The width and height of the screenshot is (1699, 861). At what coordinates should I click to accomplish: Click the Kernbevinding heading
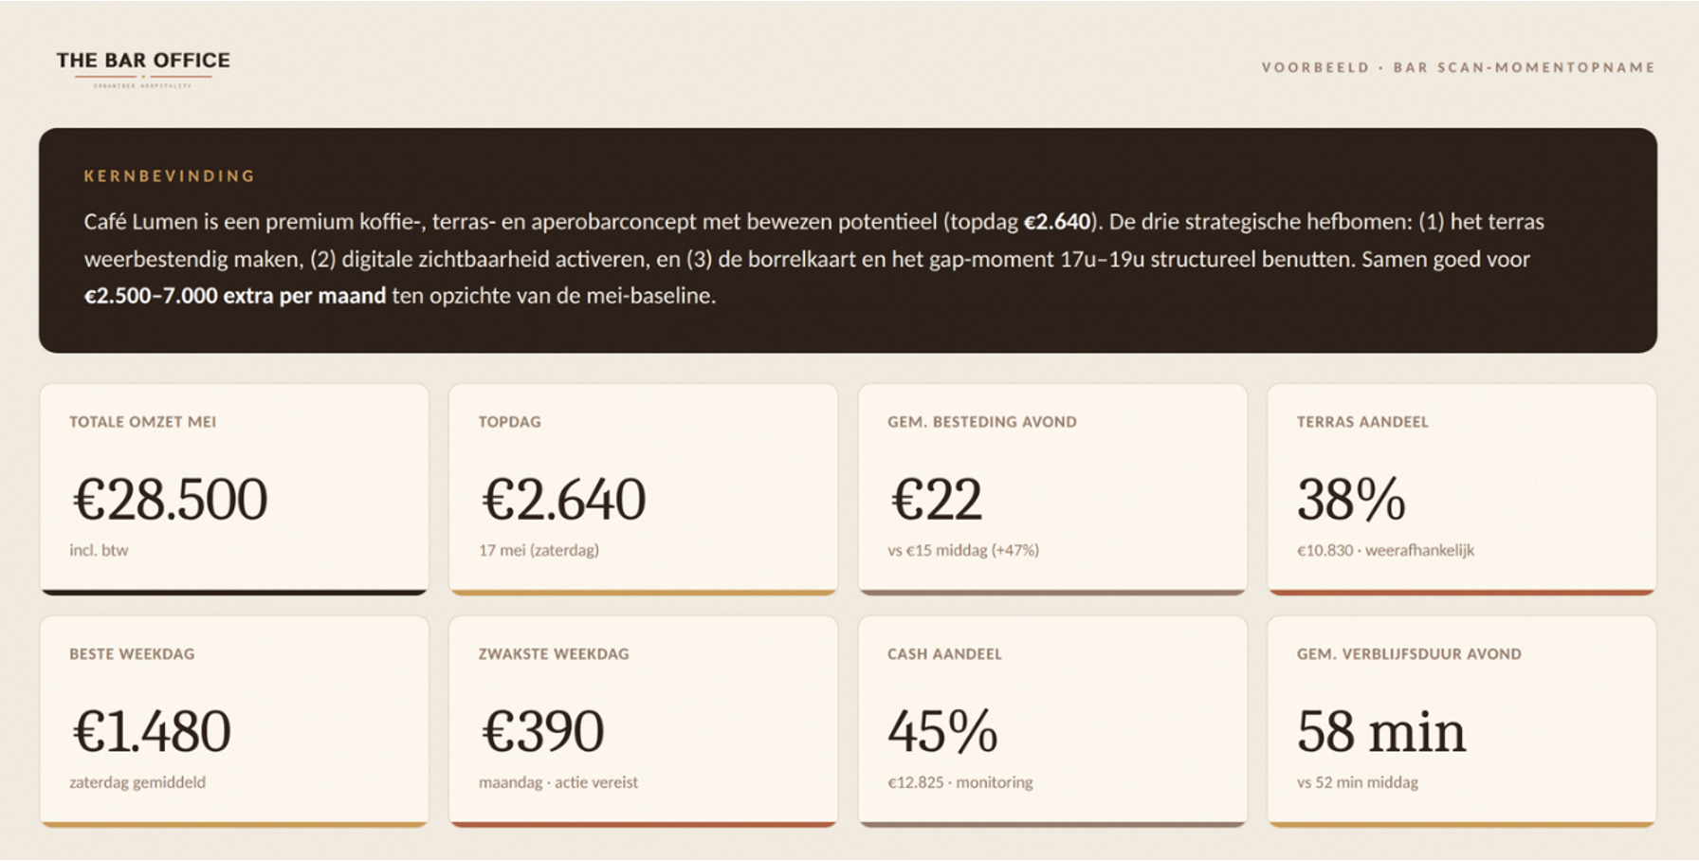[x=170, y=176]
